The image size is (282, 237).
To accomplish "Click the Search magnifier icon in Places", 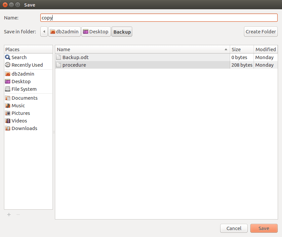I will click(8, 57).
